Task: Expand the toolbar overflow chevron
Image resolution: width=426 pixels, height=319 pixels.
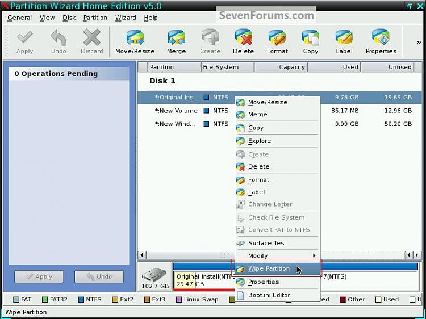Action: pyautogui.click(x=419, y=42)
